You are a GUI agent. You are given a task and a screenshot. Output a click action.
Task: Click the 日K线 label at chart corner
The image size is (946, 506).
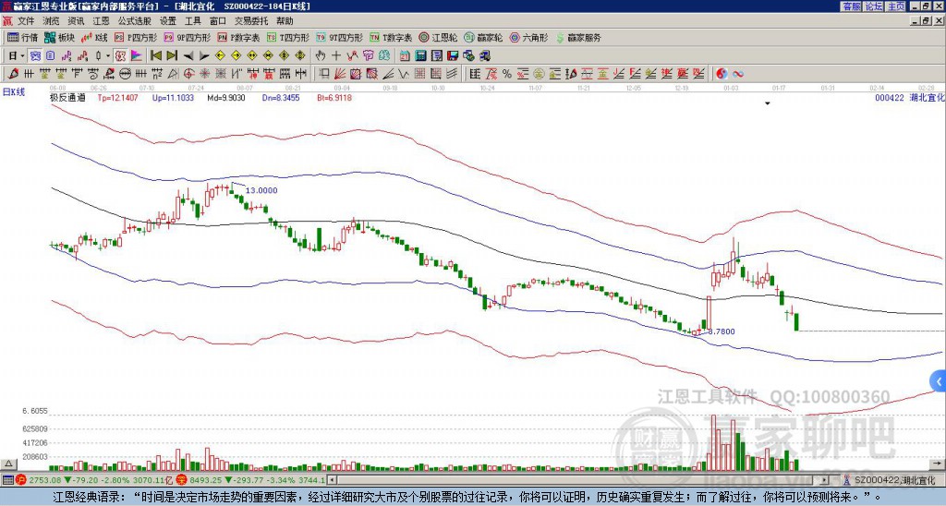pyautogui.click(x=15, y=92)
